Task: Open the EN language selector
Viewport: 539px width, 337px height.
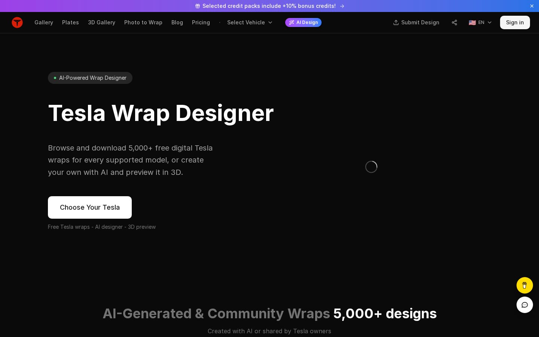Action: pos(480,22)
